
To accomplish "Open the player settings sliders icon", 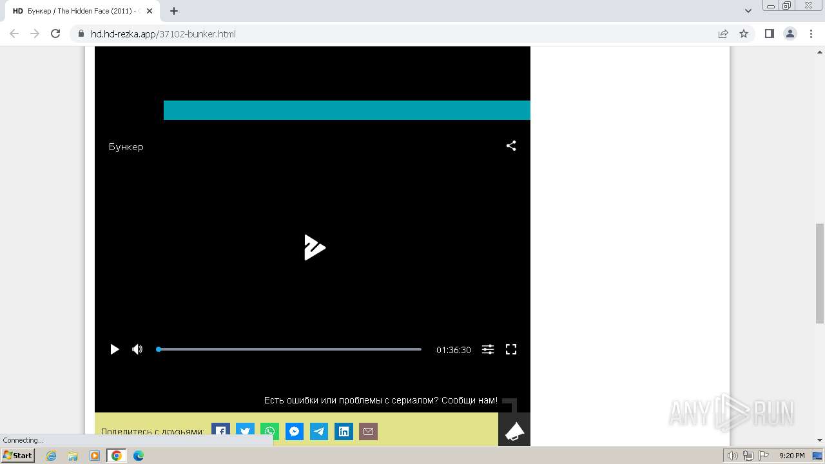I will click(x=488, y=349).
